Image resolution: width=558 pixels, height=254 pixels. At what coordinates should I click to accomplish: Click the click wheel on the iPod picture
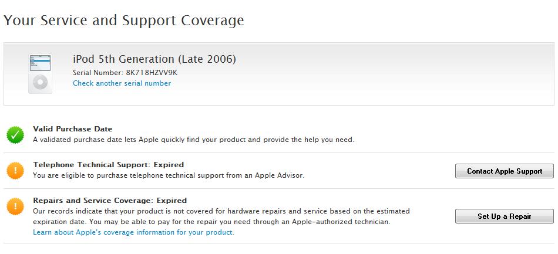41,82
